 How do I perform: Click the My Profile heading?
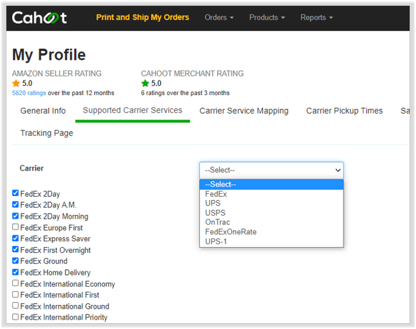tap(49, 55)
